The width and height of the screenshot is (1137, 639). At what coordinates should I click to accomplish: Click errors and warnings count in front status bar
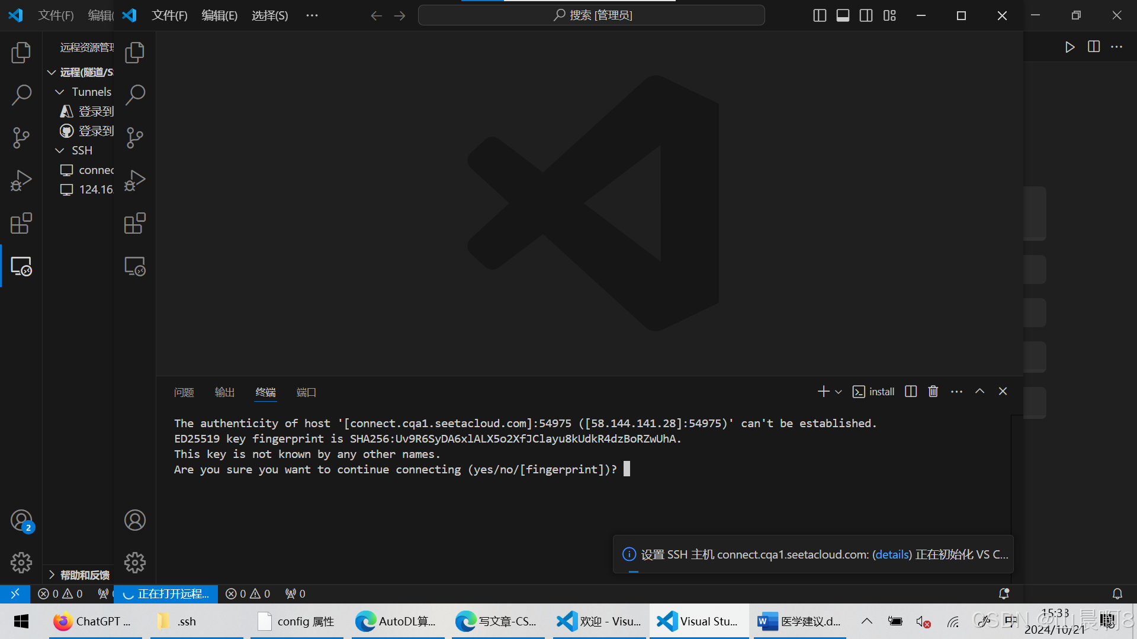pos(248,593)
